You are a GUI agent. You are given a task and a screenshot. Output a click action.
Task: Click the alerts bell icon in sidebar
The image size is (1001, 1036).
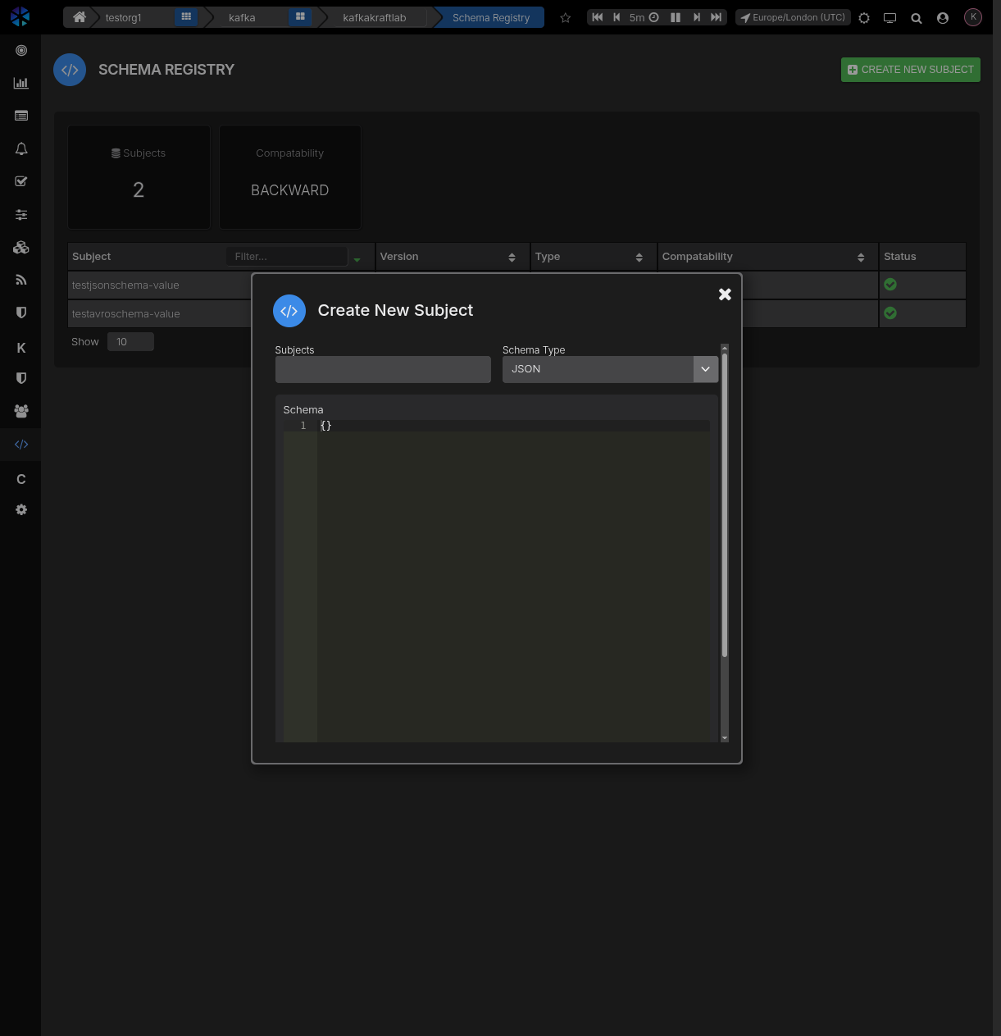point(21,148)
